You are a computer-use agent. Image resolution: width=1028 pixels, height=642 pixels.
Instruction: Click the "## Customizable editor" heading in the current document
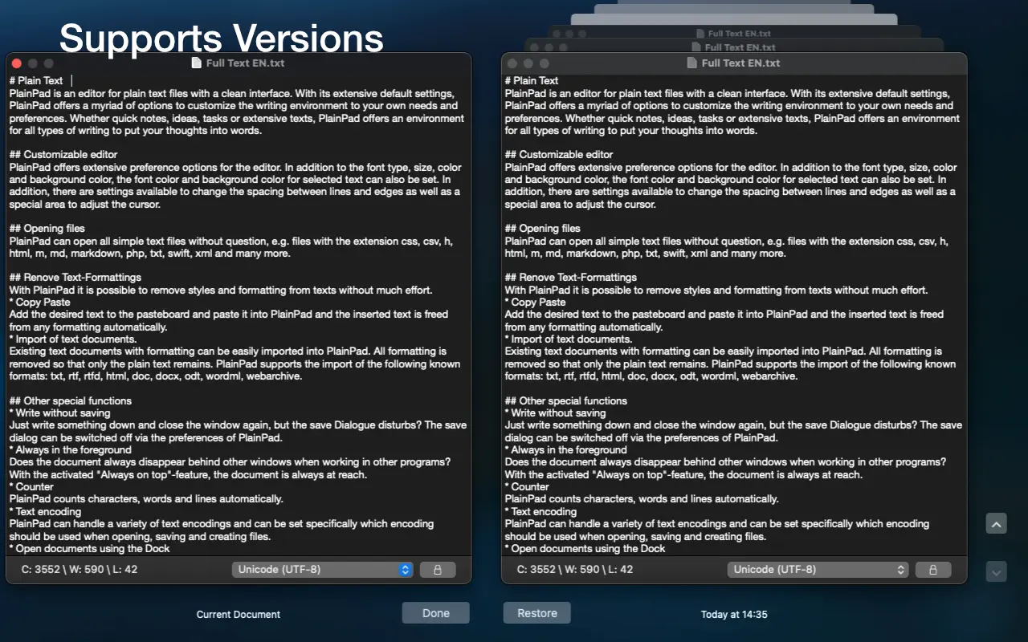pyautogui.click(x=63, y=155)
